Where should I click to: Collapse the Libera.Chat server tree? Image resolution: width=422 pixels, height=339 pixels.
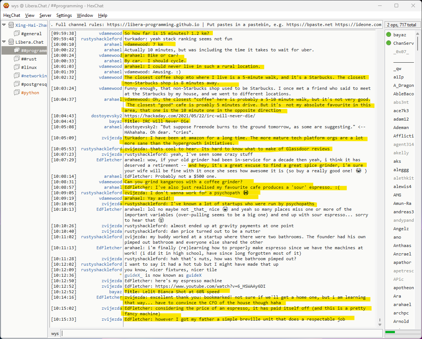click(x=4, y=42)
